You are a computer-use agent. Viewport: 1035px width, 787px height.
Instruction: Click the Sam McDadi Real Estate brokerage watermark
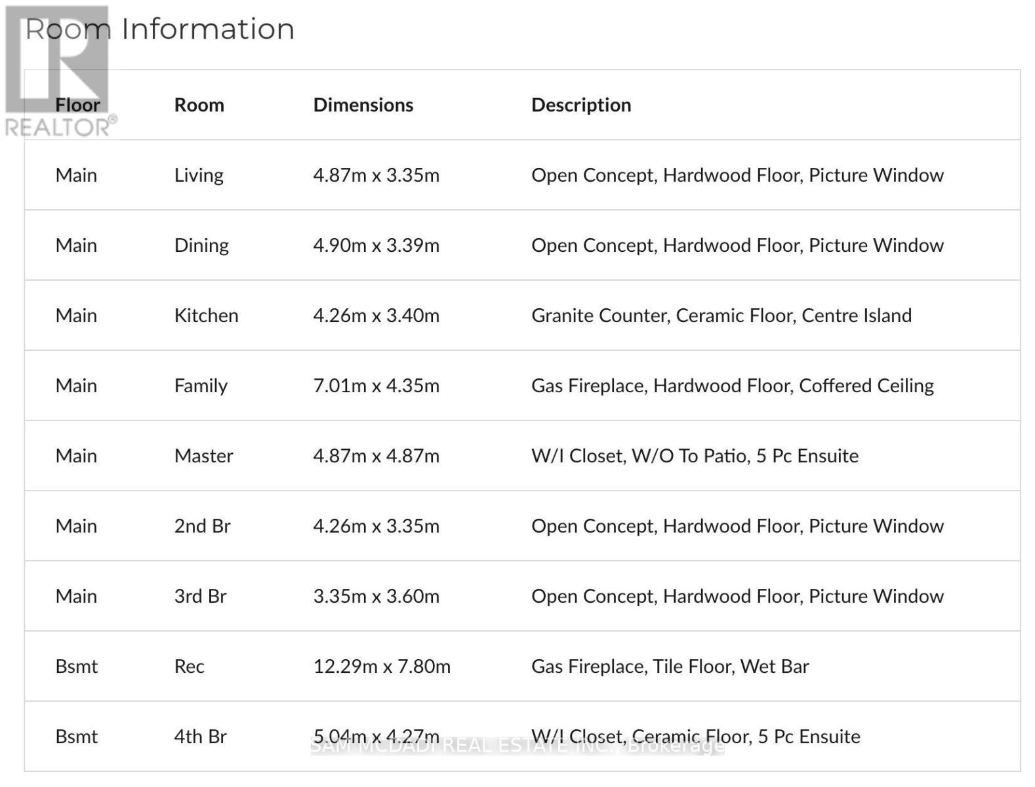point(517,746)
